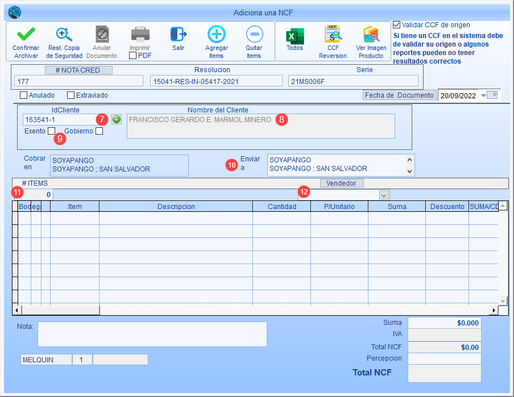Click the green client validation check icon

(x=117, y=119)
